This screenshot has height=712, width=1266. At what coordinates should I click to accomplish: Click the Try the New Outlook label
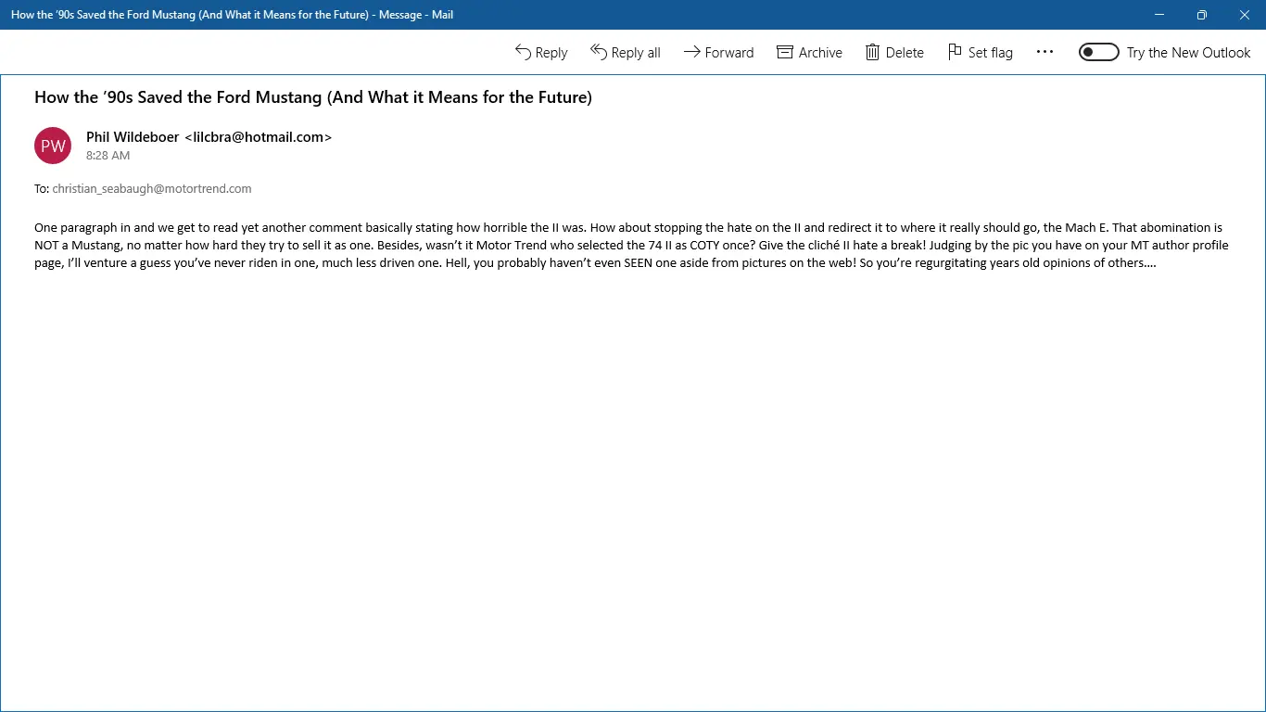pyautogui.click(x=1189, y=53)
